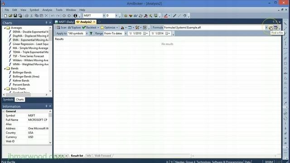Click the Paste clipboard icon

[x=41, y=16]
